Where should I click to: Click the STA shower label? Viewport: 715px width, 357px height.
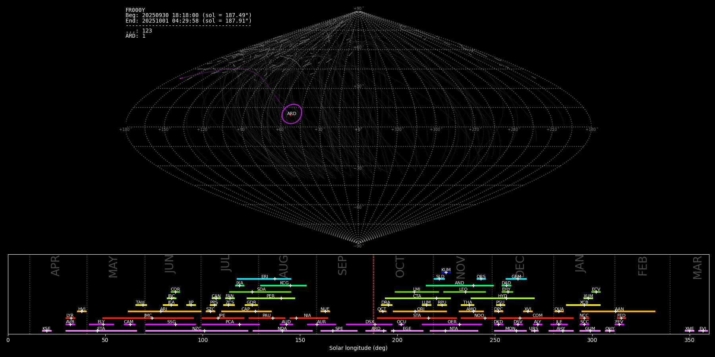pos(417,316)
